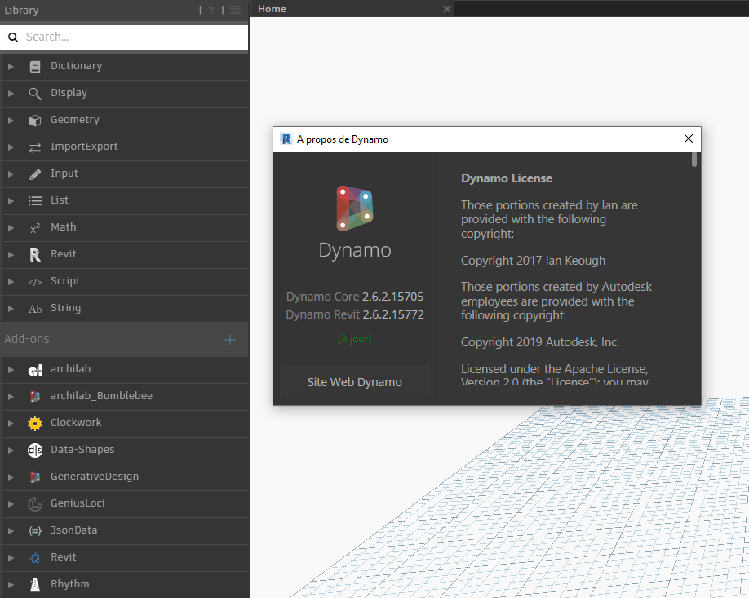
Task: Expand the Dictionary category
Action: (x=11, y=66)
